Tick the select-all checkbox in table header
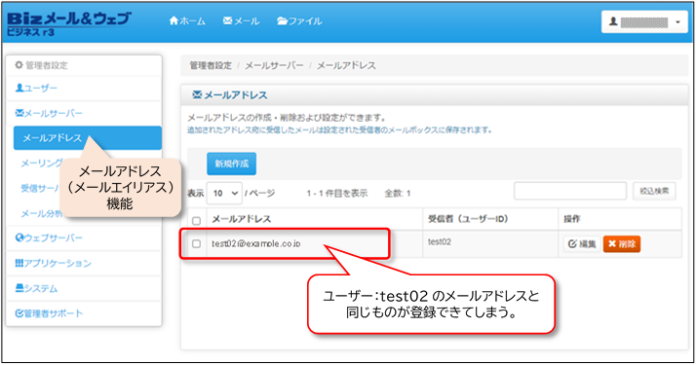Image resolution: width=697 pixels, height=365 pixels. [x=196, y=220]
